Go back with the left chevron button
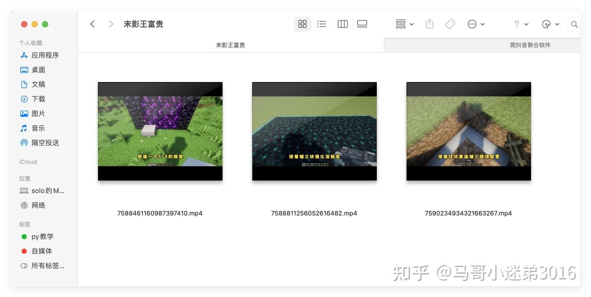Image resolution: width=591 pixels, height=297 pixels. click(x=92, y=24)
